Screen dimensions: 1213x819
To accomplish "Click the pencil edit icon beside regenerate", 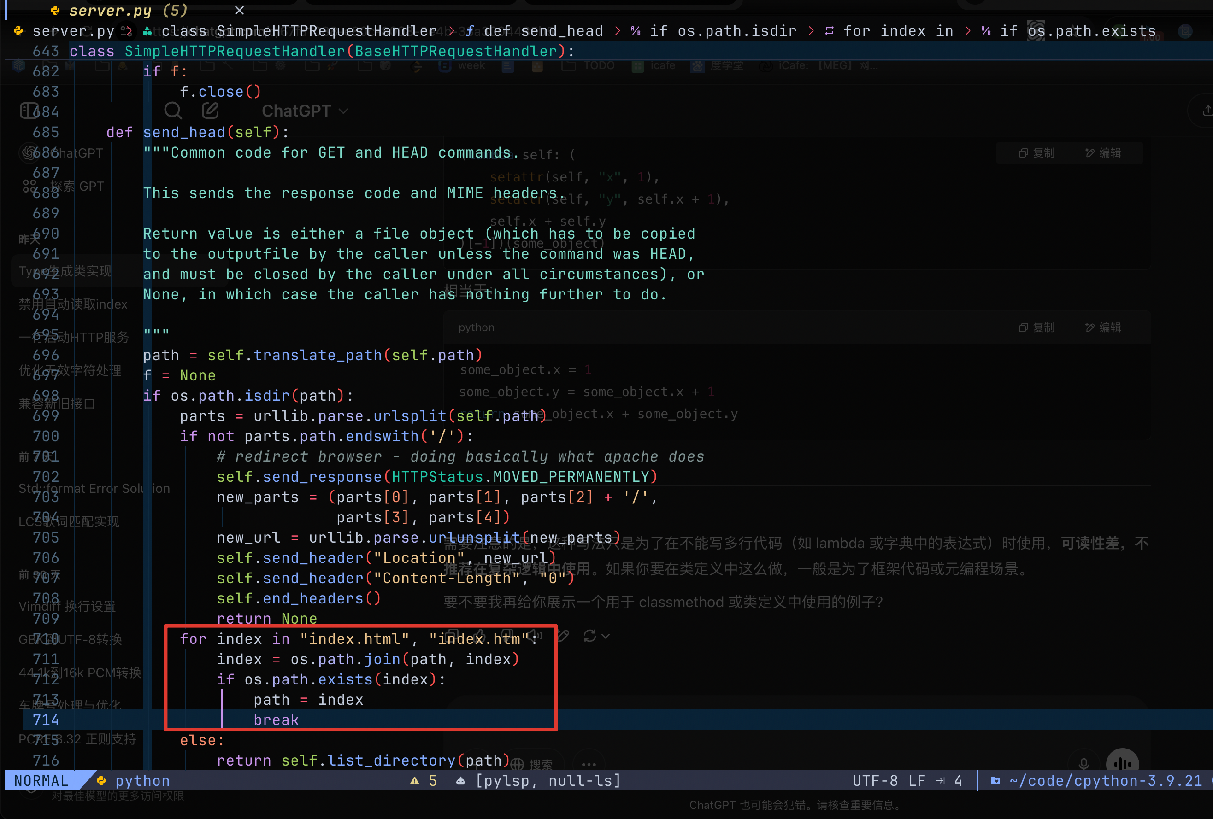I will (563, 636).
